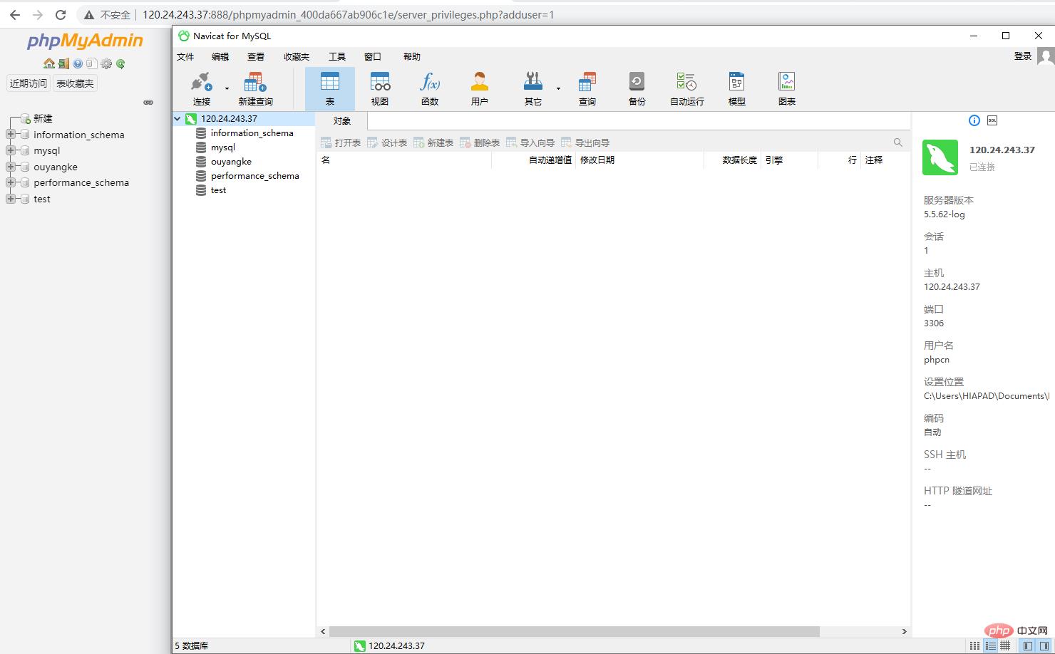This screenshot has height=654, width=1055.
Task: Click the Recent (近期访问) button in phpMyAdmin
Action: pyautogui.click(x=29, y=83)
